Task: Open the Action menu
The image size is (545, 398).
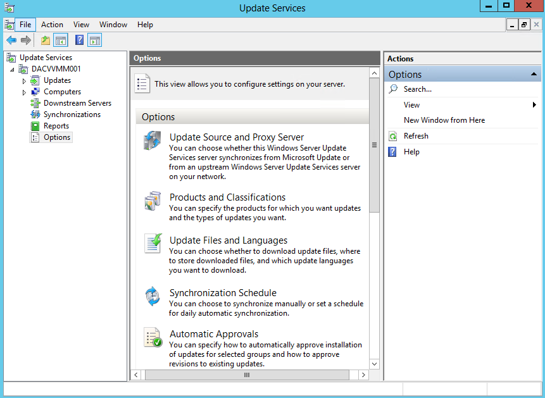Action: [52, 25]
